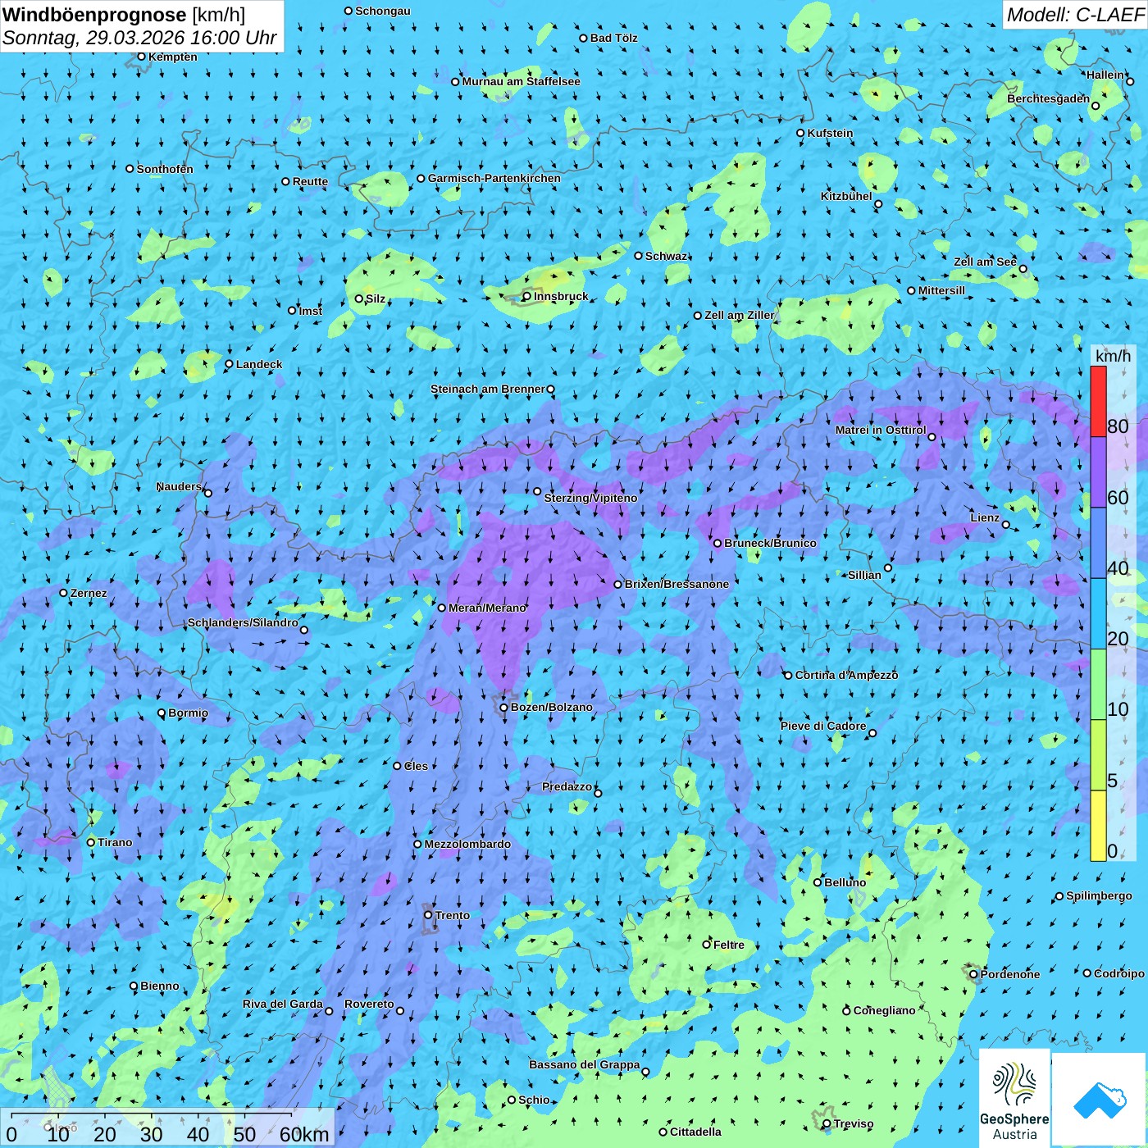
Task: Click the Mittersill label
Action: click(941, 290)
